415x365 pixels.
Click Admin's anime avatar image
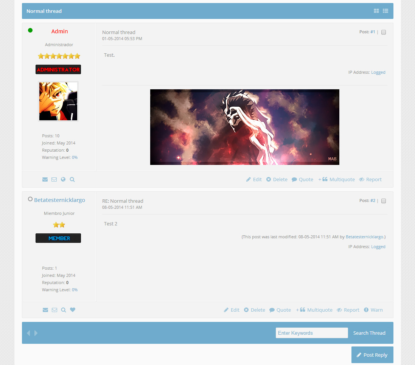(x=58, y=101)
